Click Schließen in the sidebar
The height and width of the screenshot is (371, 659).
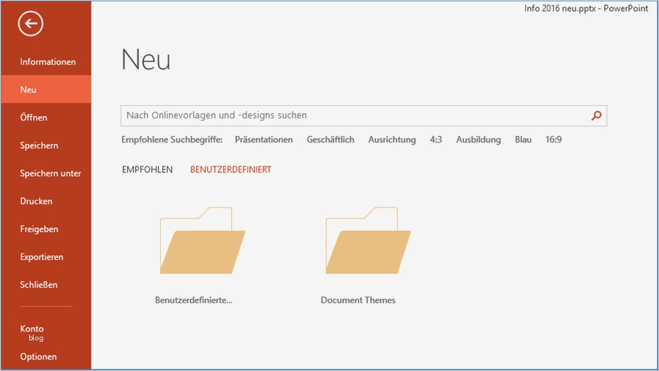point(46,285)
